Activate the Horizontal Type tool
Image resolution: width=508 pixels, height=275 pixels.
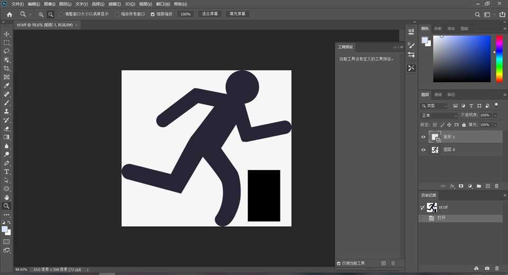click(7, 172)
